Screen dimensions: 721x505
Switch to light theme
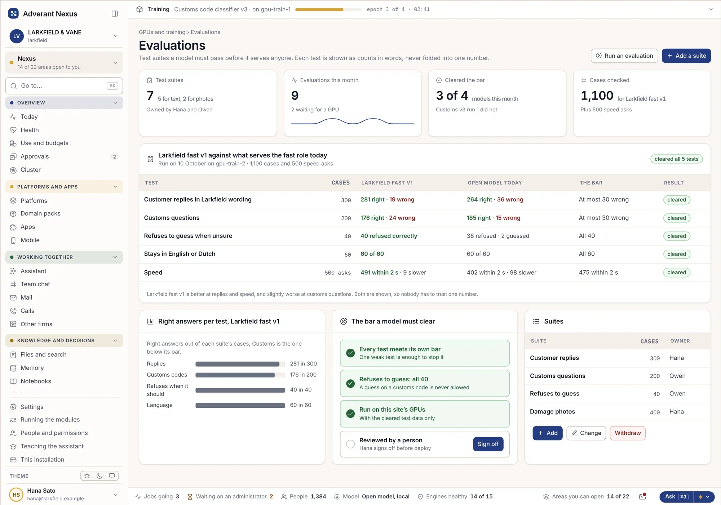point(87,476)
